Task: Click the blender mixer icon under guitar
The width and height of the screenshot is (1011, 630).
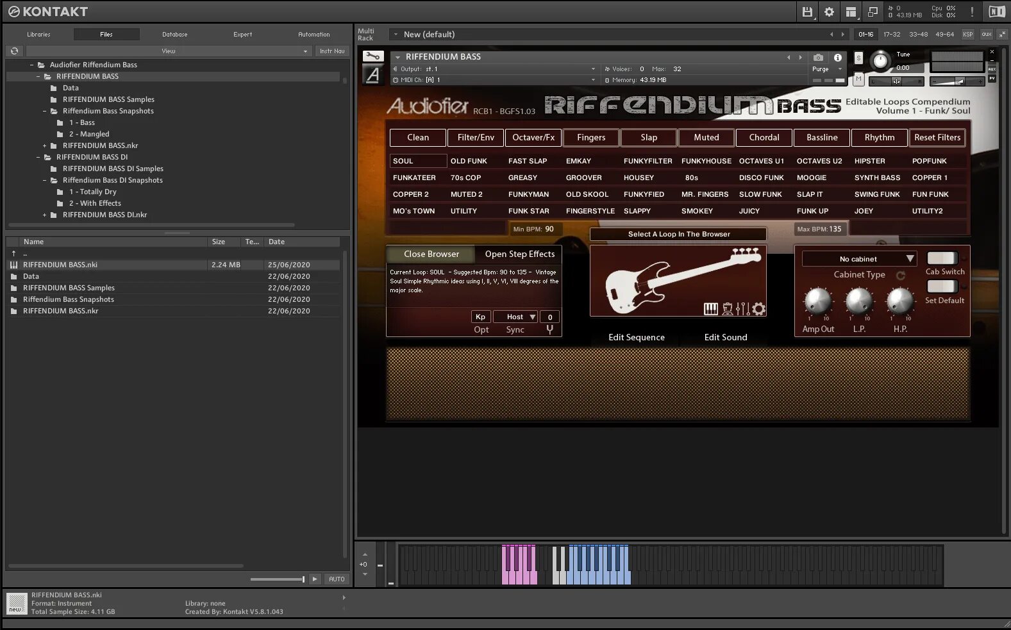Action: tap(727, 310)
